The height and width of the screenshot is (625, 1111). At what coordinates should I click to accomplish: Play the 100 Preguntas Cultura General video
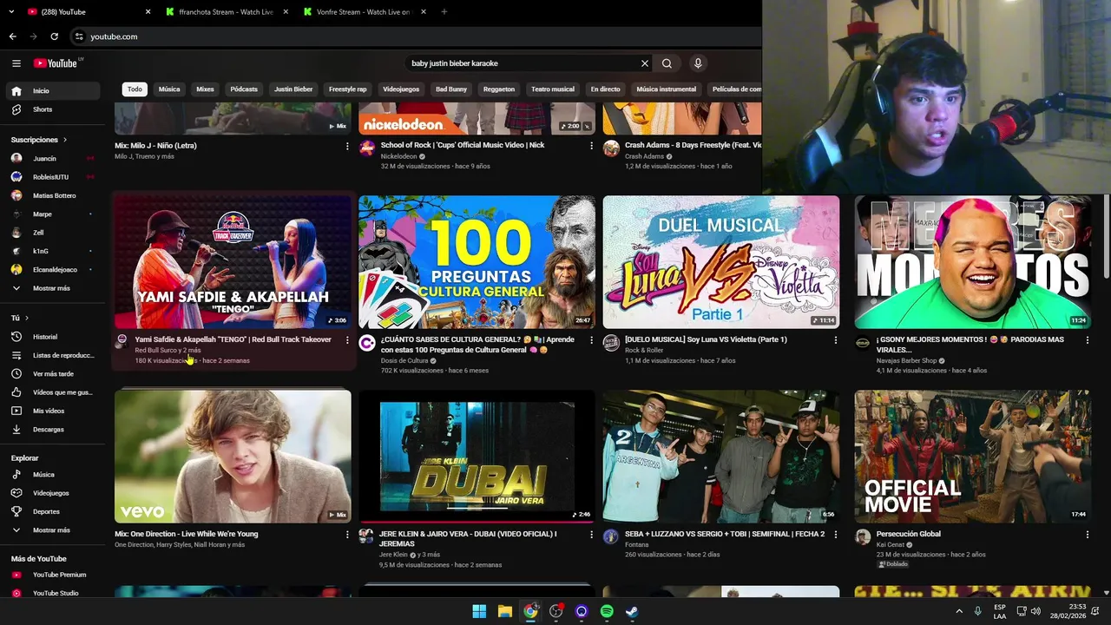[x=477, y=261]
